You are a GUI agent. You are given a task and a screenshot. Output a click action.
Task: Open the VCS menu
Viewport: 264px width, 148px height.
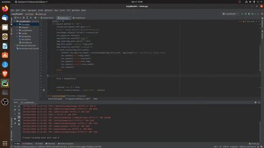[68, 10]
